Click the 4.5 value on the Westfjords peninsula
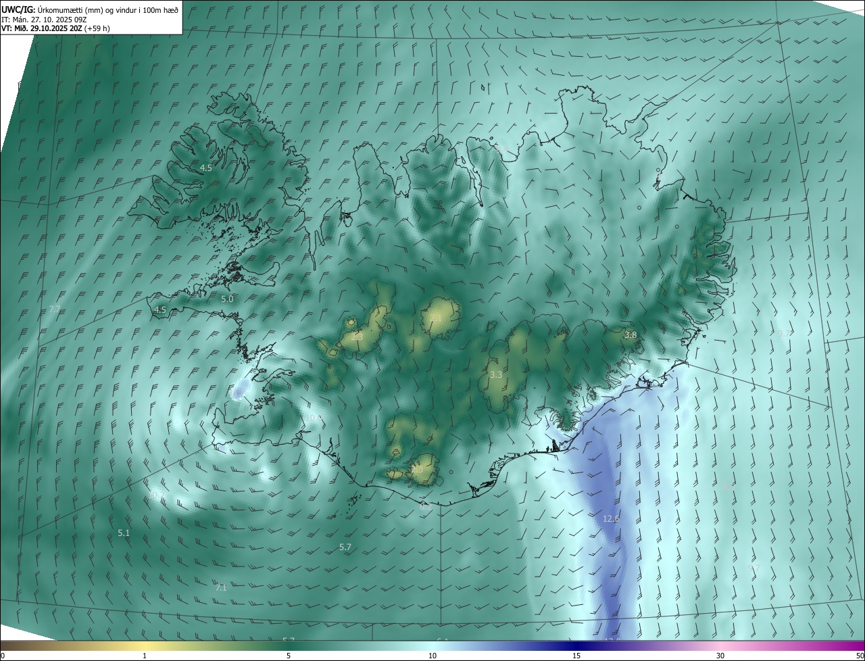The height and width of the screenshot is (661, 865). click(206, 168)
